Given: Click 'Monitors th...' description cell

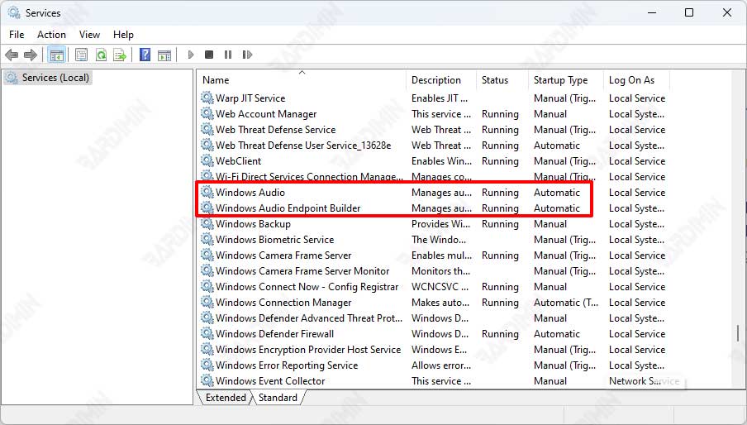Looking at the screenshot, I should pos(440,270).
